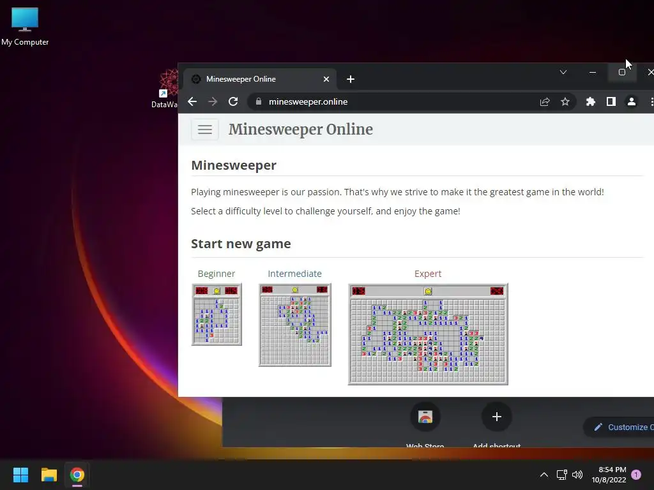Open File Explorer from the taskbar
The height and width of the screenshot is (490, 654).
tap(49, 475)
